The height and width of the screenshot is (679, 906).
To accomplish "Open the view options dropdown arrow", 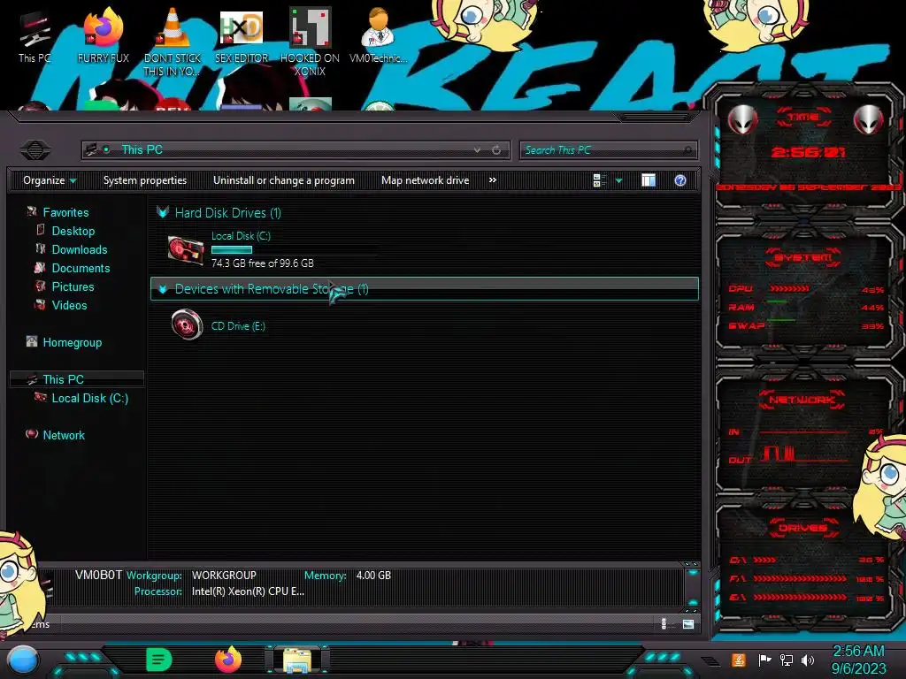I will click(618, 180).
